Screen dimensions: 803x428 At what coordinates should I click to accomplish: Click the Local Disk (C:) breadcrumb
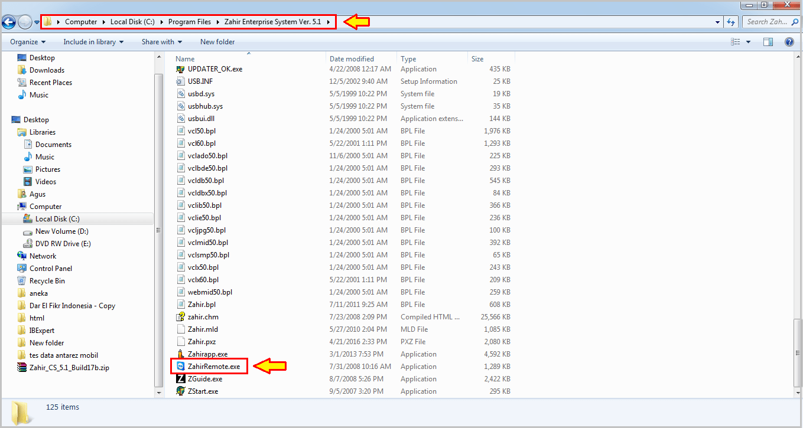pos(132,22)
